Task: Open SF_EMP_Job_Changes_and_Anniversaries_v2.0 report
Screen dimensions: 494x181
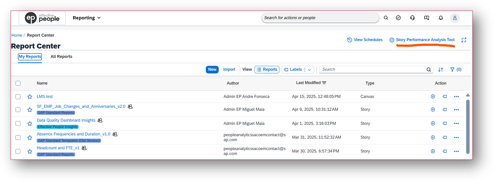Action: (81, 107)
